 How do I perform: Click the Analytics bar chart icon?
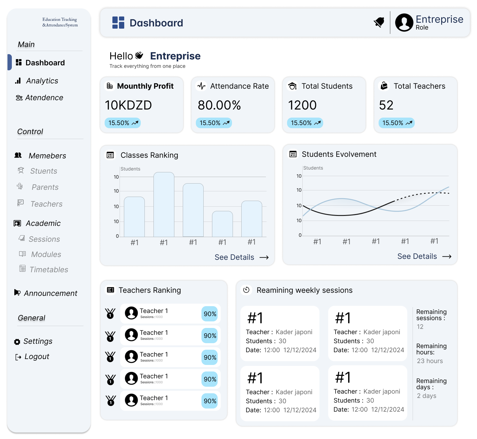coord(18,81)
